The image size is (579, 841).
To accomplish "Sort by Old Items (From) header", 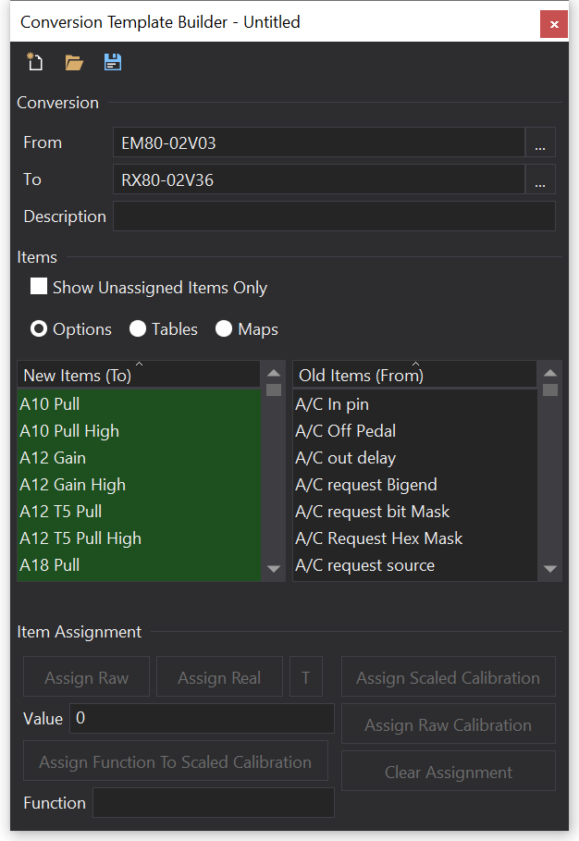I will click(x=414, y=375).
